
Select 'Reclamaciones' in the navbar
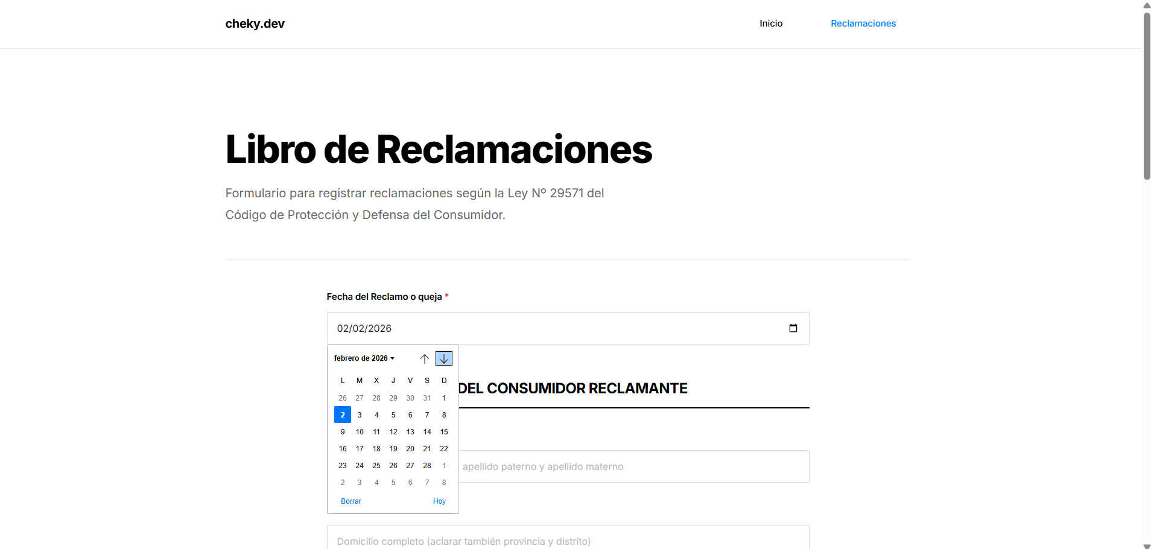coord(863,24)
